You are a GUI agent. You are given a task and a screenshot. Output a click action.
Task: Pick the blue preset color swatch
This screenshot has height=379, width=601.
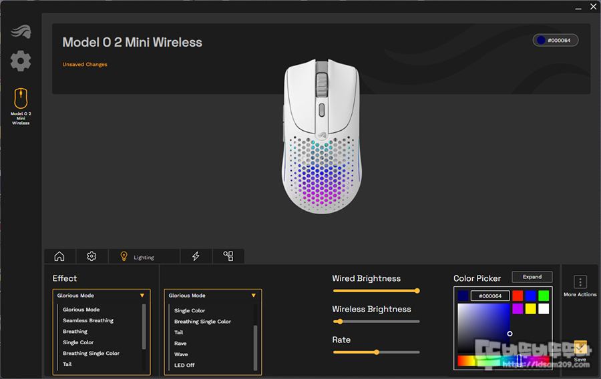point(530,296)
